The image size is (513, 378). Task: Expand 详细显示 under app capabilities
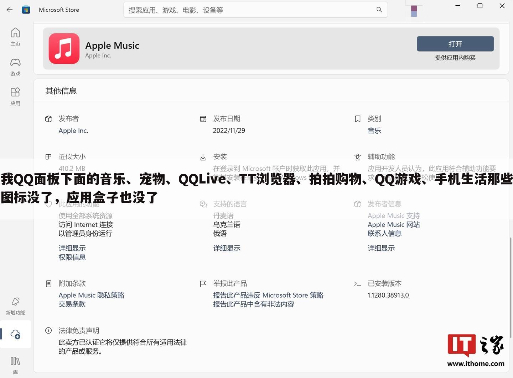(x=72, y=248)
